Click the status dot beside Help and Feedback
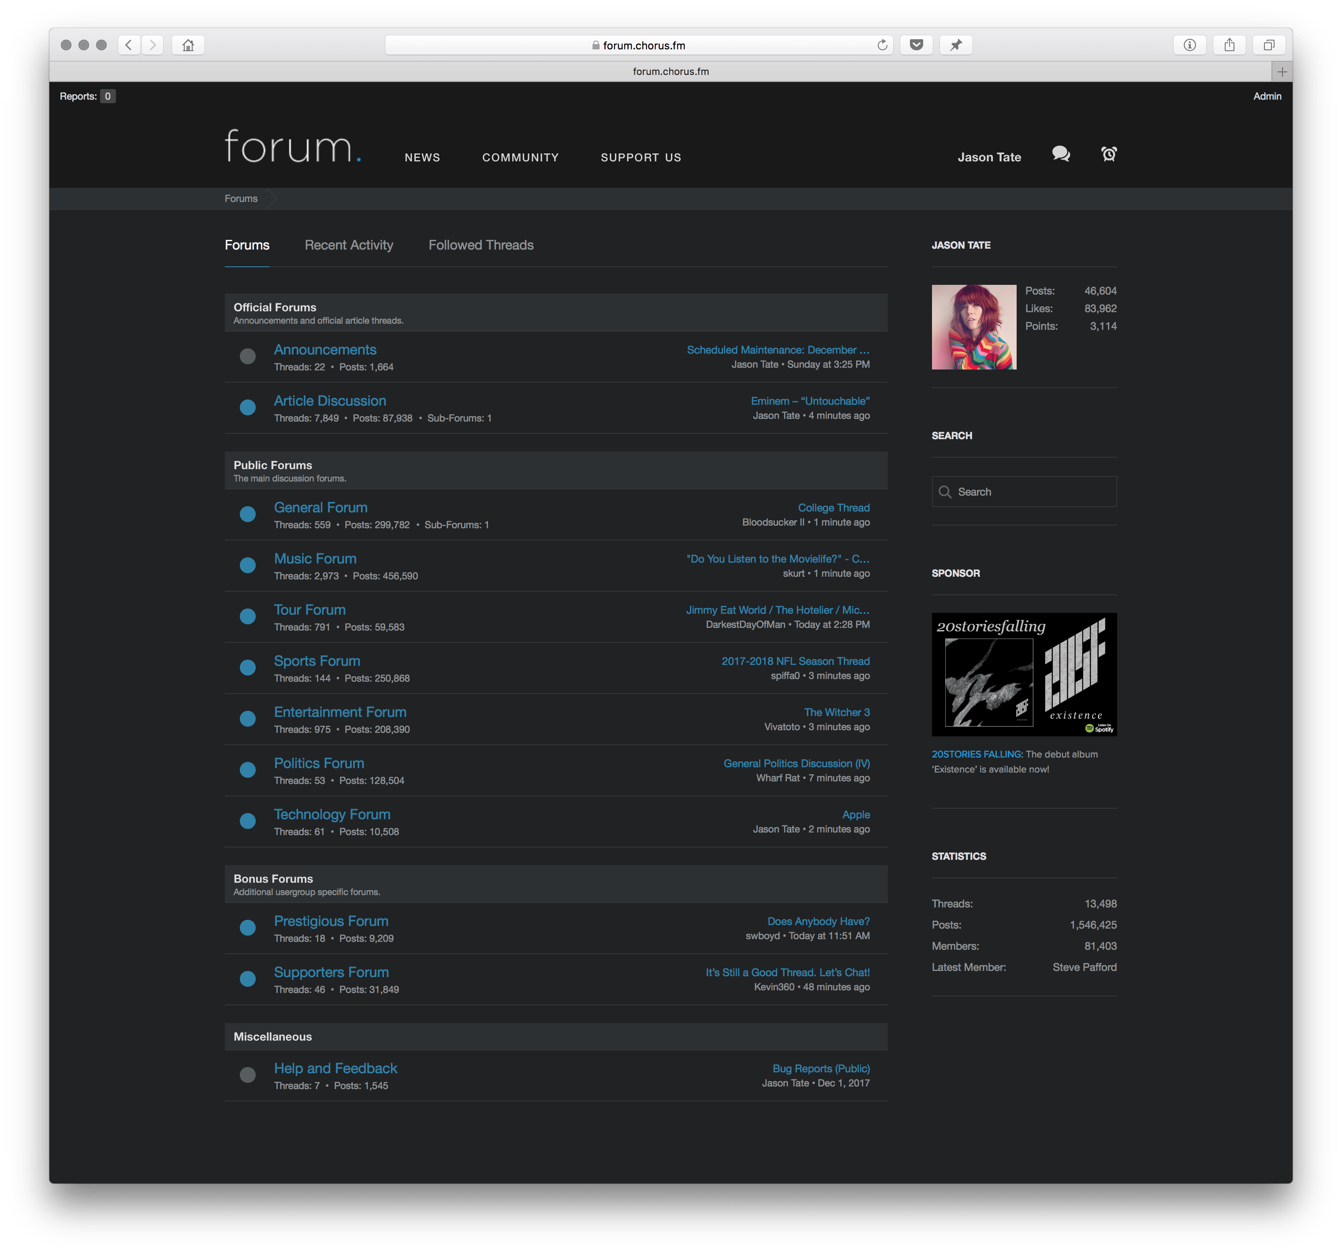 (248, 1075)
